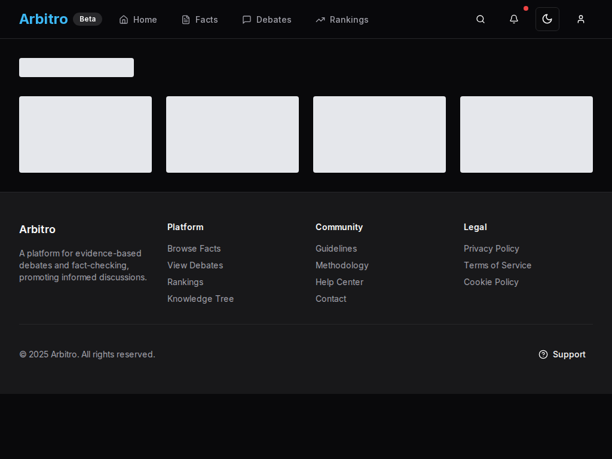612x459 pixels.
Task: Open Rankings in navigation bar
Action: point(342,20)
